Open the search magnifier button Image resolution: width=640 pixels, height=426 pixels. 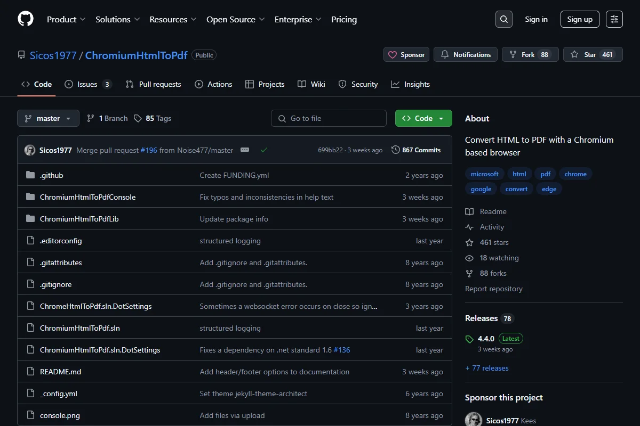[x=503, y=19]
